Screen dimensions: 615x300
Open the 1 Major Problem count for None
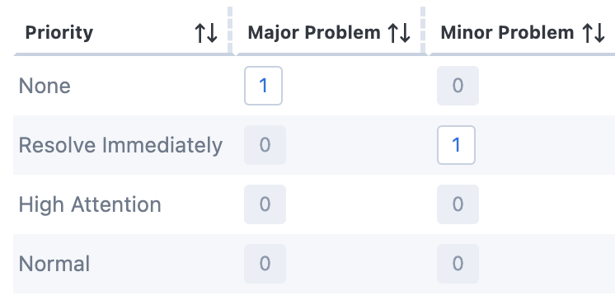(x=263, y=86)
